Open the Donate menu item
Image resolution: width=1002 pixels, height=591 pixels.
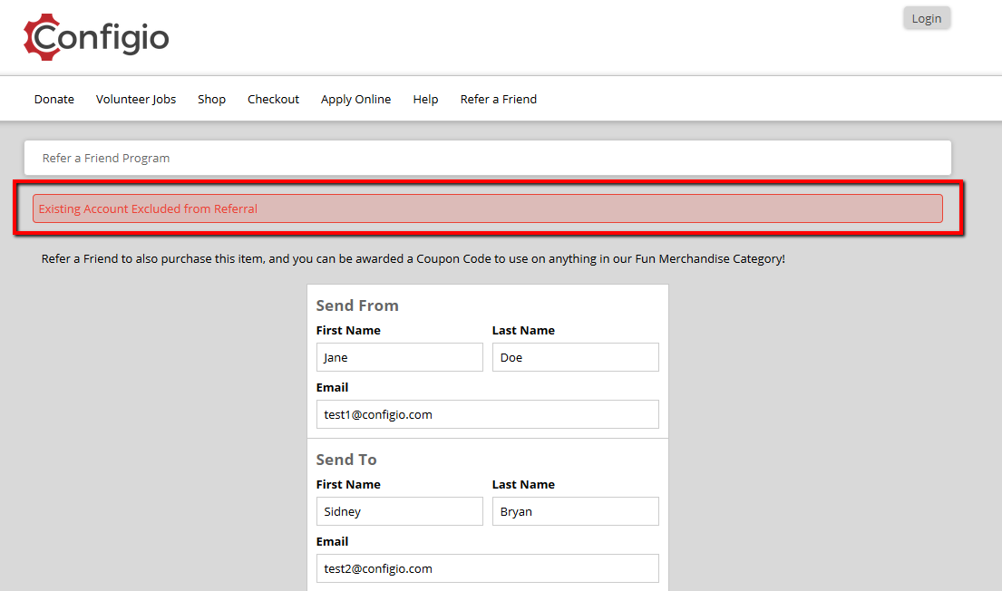pos(54,99)
